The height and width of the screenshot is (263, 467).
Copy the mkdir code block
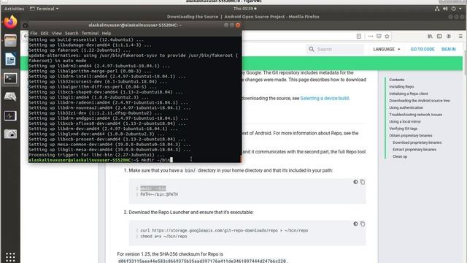point(363,182)
